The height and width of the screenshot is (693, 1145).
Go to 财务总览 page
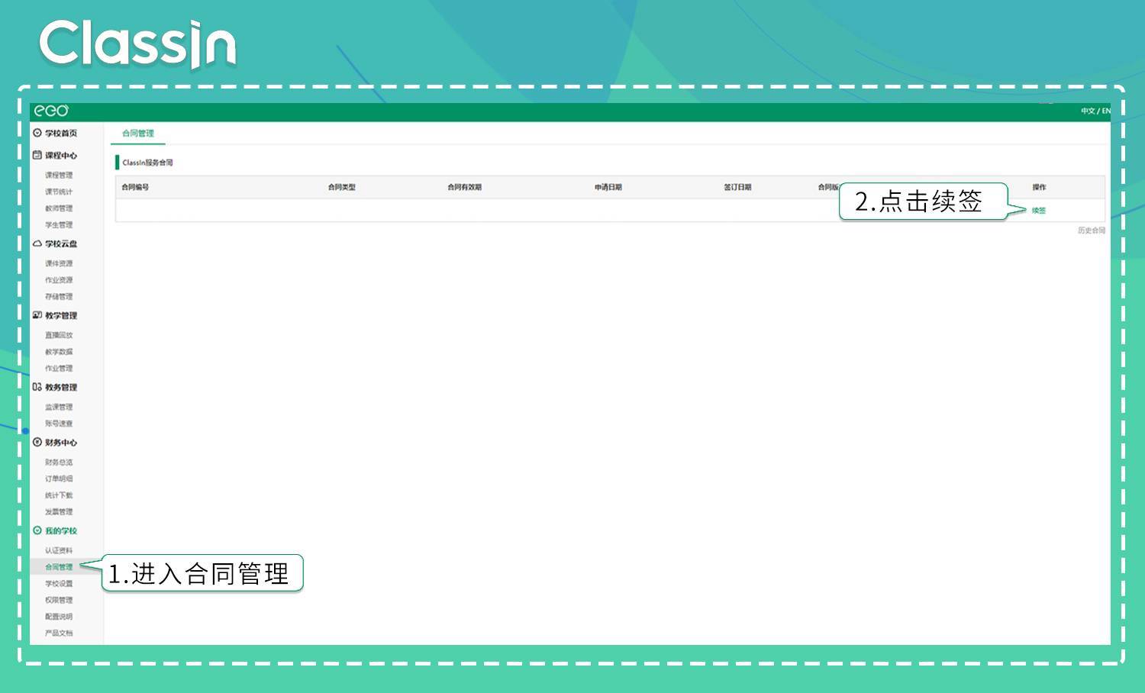(59, 462)
